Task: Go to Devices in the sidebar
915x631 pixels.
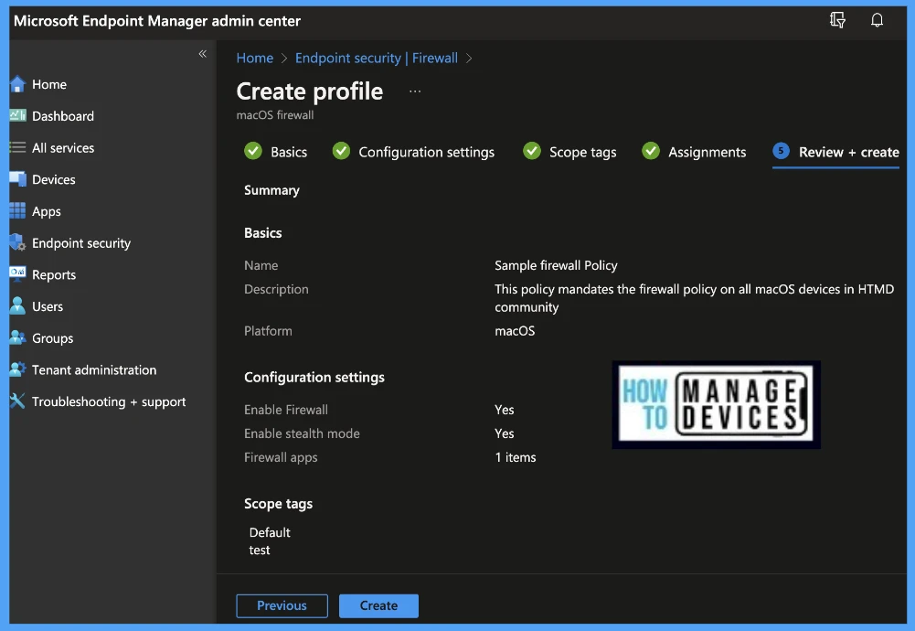Action: point(54,180)
